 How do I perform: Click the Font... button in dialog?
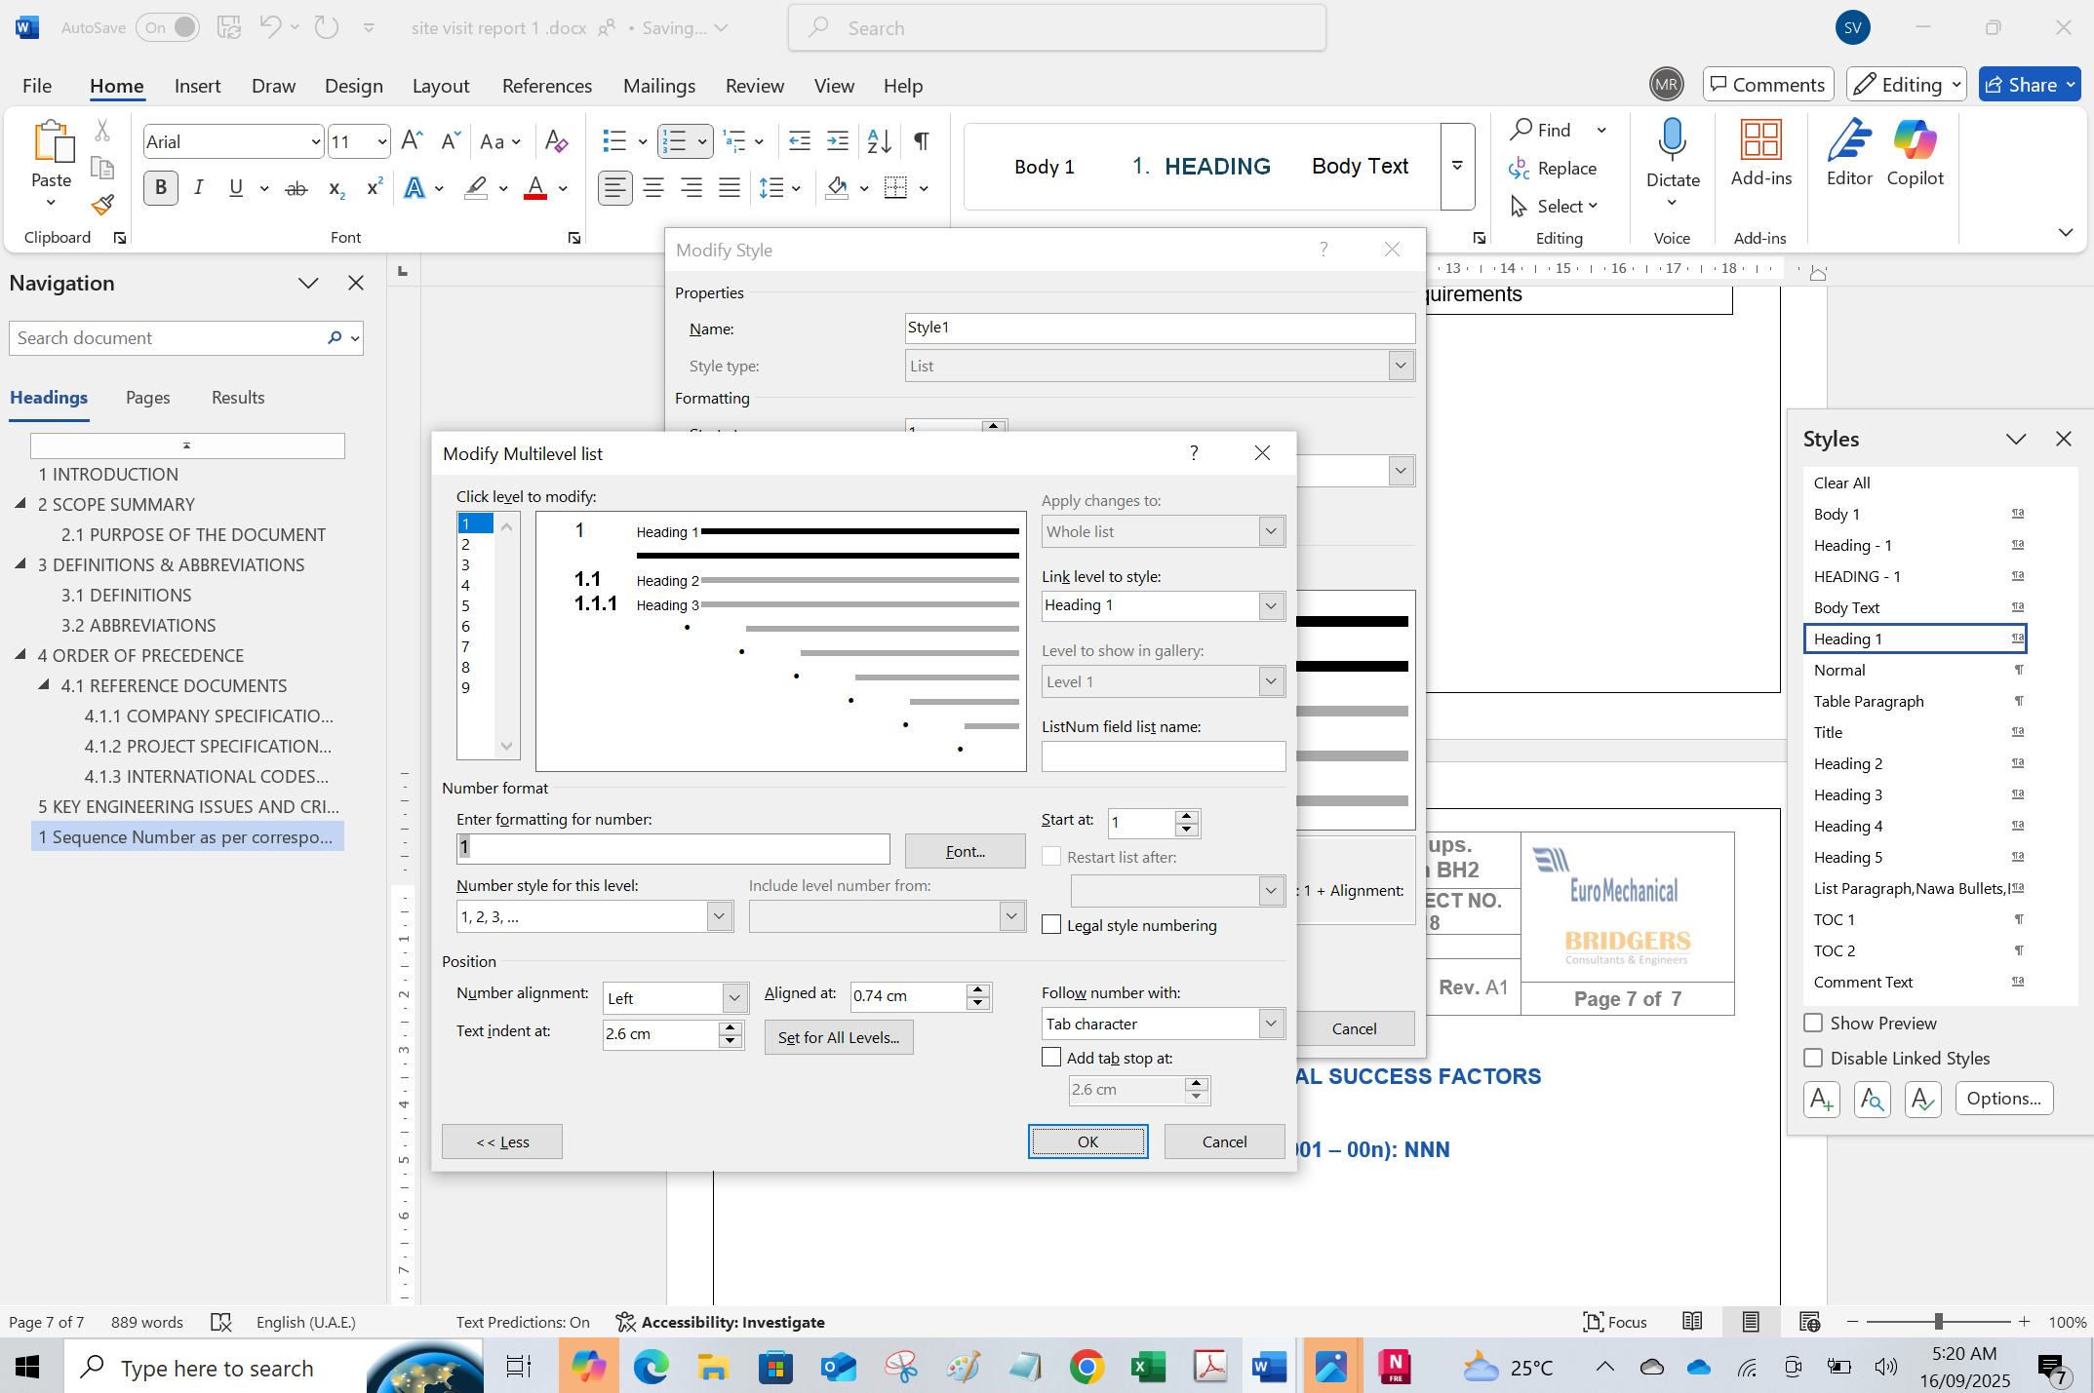click(x=965, y=851)
